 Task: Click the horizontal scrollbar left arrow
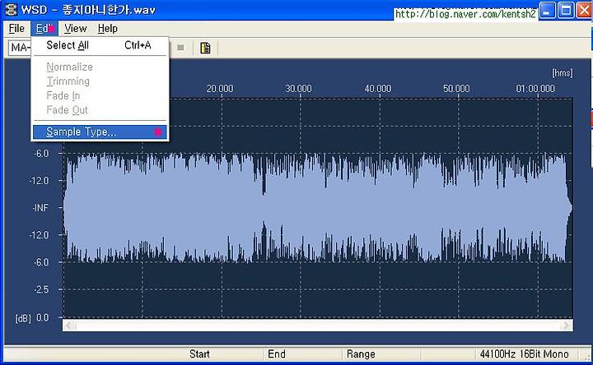click(69, 326)
